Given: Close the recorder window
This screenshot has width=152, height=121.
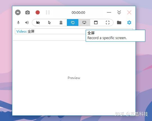Looking at the screenshot, I should 129,12.
